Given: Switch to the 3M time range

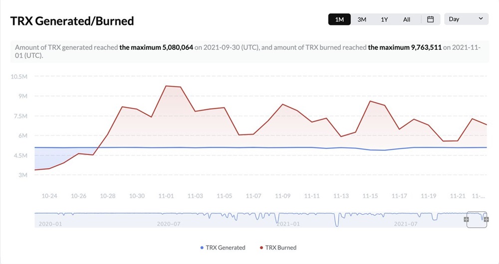Looking at the screenshot, I should (362, 19).
